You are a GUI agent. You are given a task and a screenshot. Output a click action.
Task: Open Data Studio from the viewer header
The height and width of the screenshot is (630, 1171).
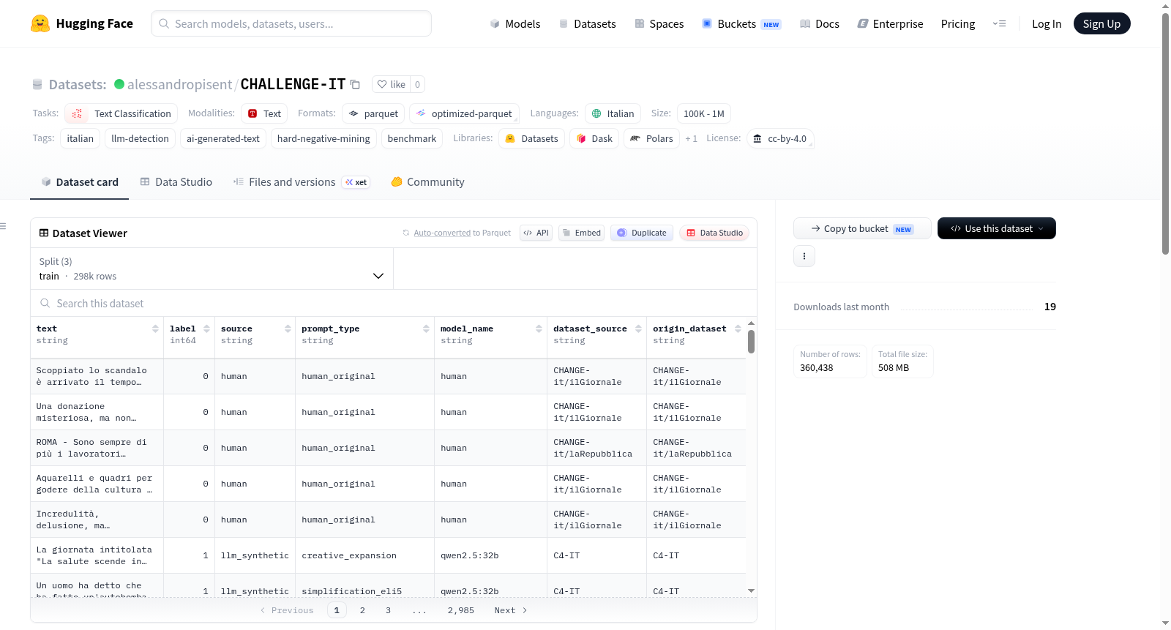[x=714, y=233]
